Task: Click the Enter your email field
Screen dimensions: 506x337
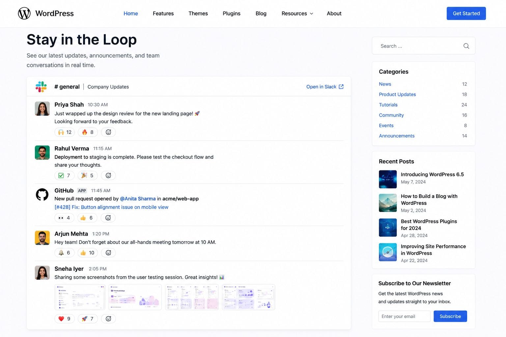Action: point(404,316)
